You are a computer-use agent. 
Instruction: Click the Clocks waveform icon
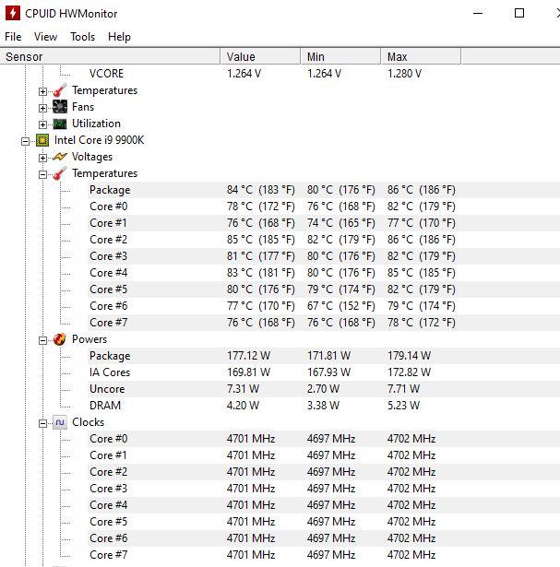coord(60,422)
